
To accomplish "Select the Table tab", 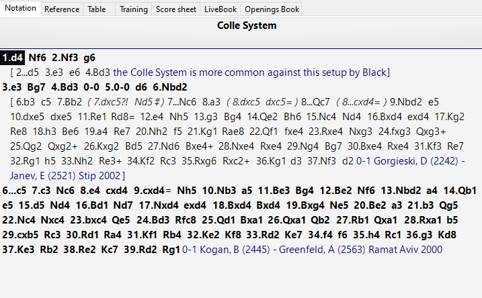I will click(x=97, y=9).
